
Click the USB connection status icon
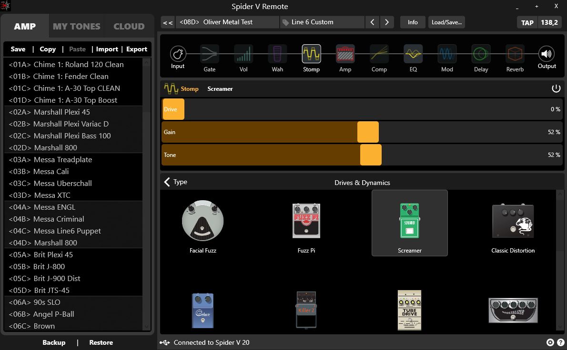pyautogui.click(x=164, y=342)
